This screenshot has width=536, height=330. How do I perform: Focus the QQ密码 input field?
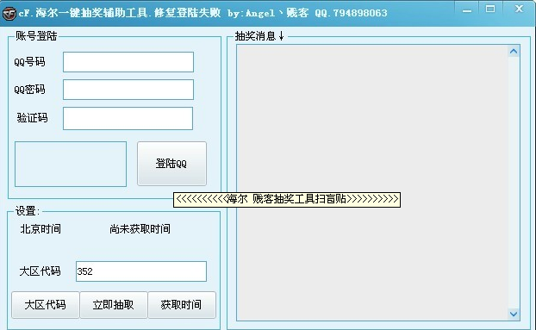click(x=128, y=90)
